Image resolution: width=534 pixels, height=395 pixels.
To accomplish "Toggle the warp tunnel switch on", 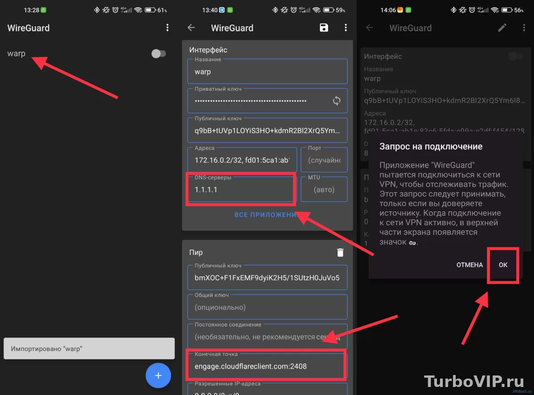I will pyautogui.click(x=158, y=54).
